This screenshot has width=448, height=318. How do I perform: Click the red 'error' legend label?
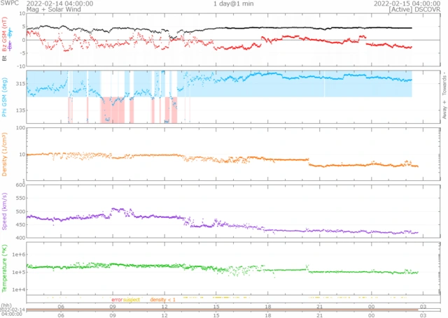click(x=115, y=299)
